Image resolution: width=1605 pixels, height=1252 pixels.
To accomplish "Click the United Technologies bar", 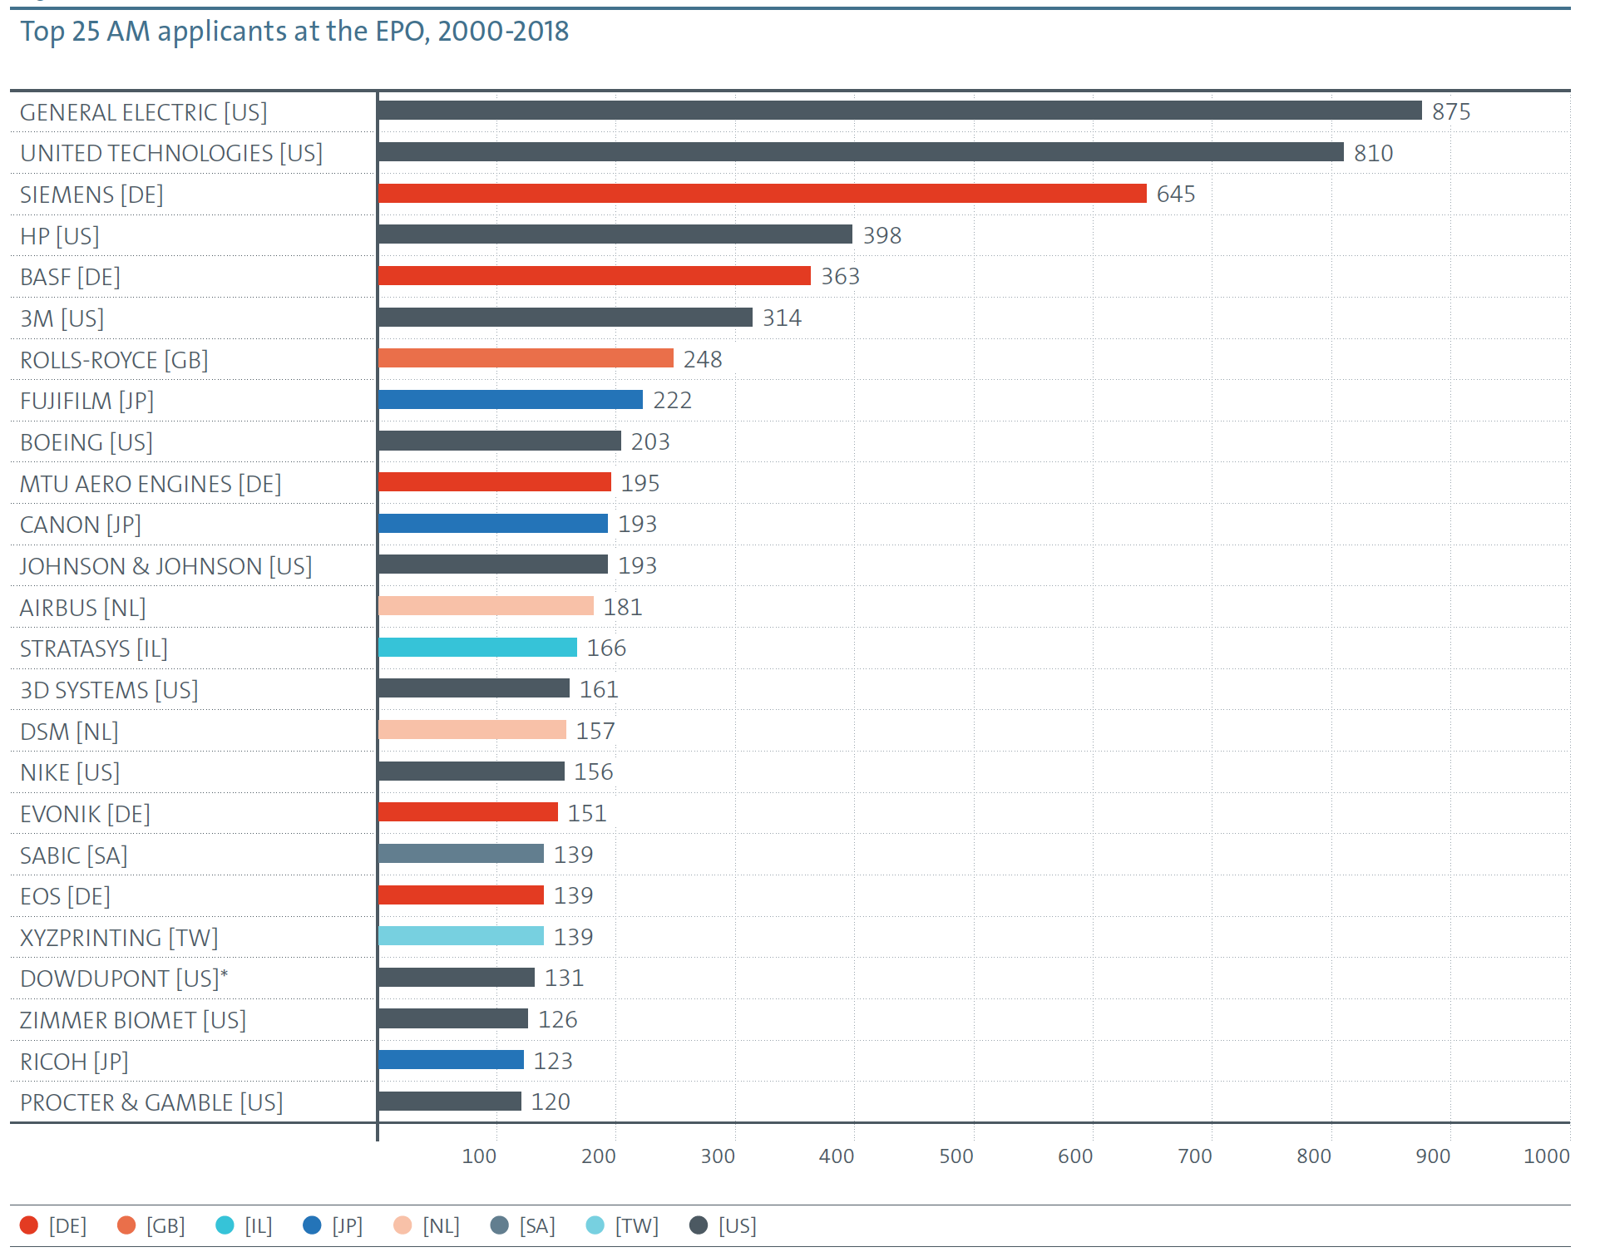I will tap(861, 151).
